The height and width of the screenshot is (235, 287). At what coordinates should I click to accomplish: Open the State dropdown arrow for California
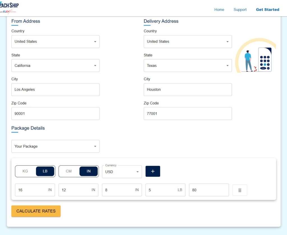[x=95, y=65]
